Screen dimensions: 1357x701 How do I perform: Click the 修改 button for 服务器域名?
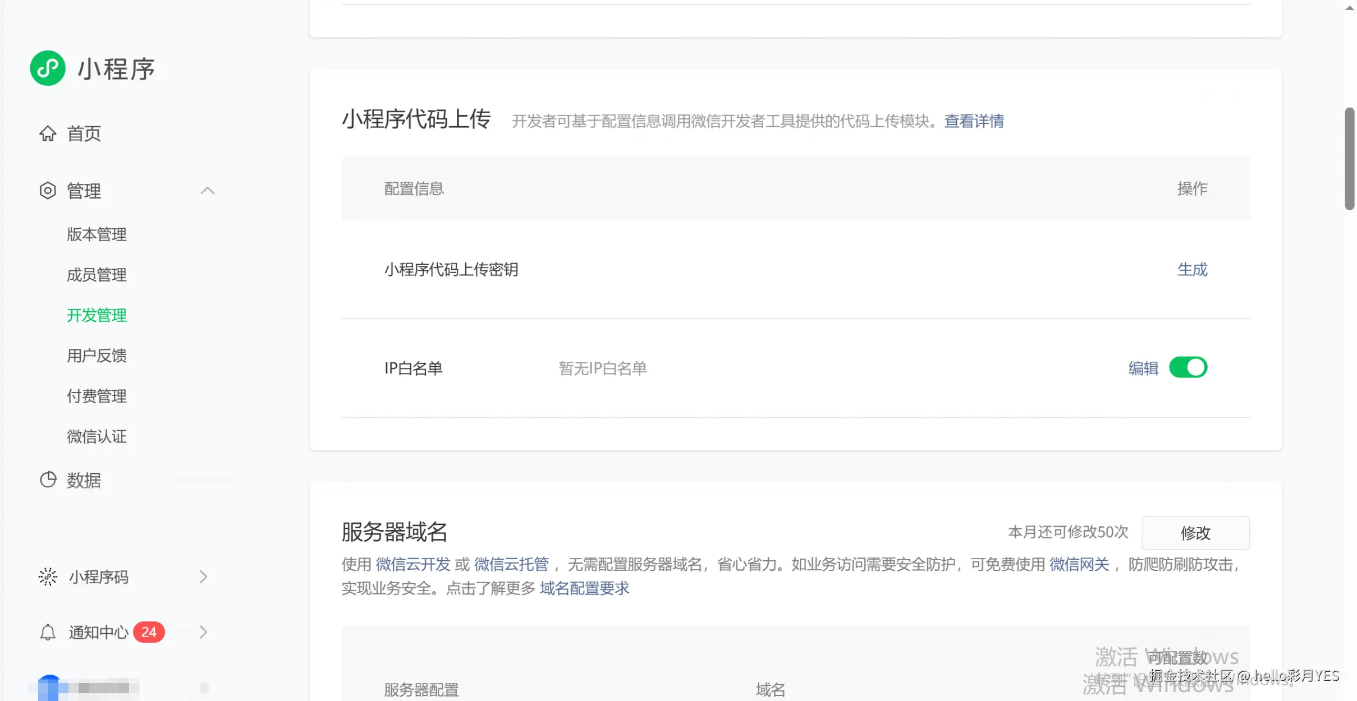pos(1195,533)
